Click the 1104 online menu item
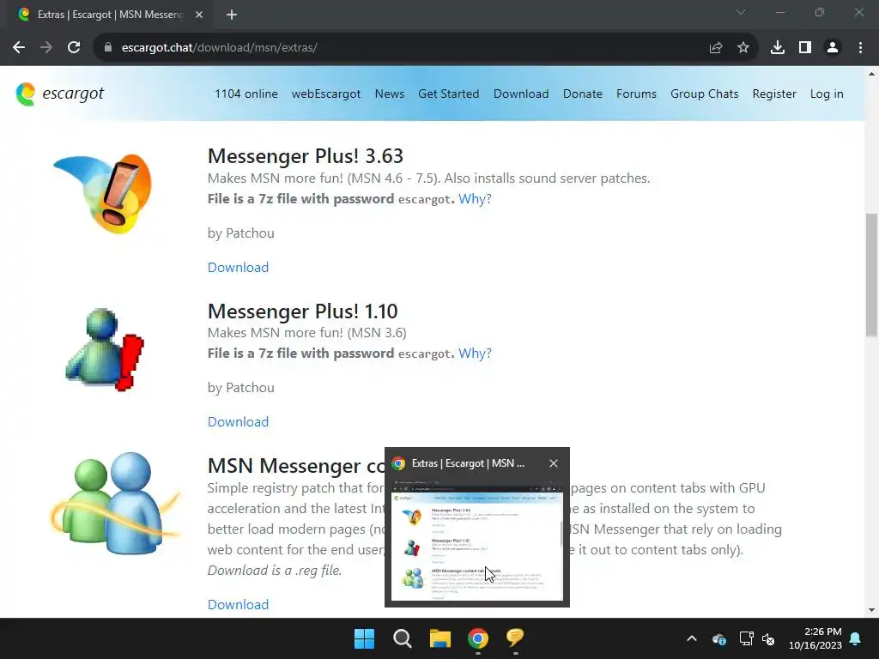879x659 pixels. pos(246,94)
